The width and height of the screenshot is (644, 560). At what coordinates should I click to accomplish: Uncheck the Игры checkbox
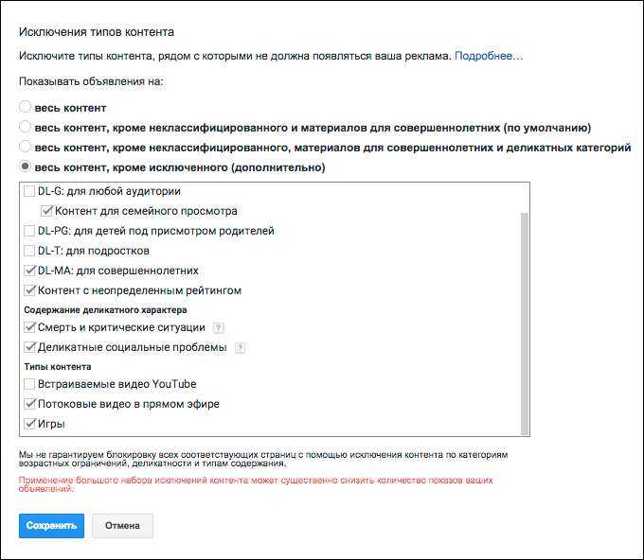(x=29, y=424)
